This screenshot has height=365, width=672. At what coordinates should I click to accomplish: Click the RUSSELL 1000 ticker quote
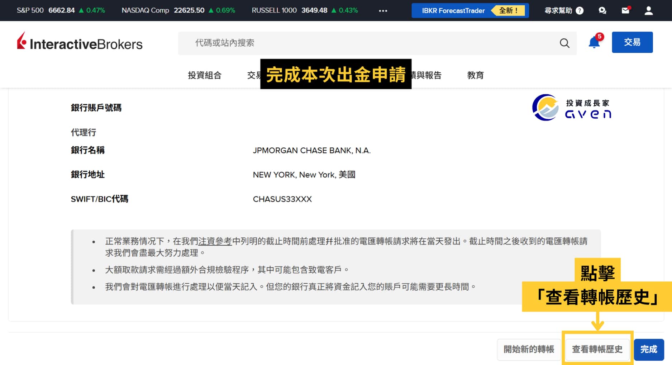point(305,10)
